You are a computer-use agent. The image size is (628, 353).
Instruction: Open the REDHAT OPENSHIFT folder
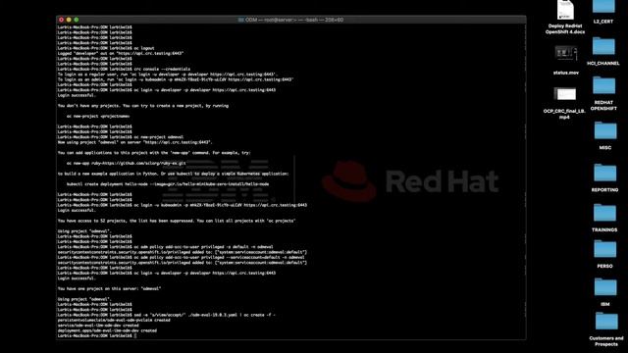pyautogui.click(x=603, y=85)
